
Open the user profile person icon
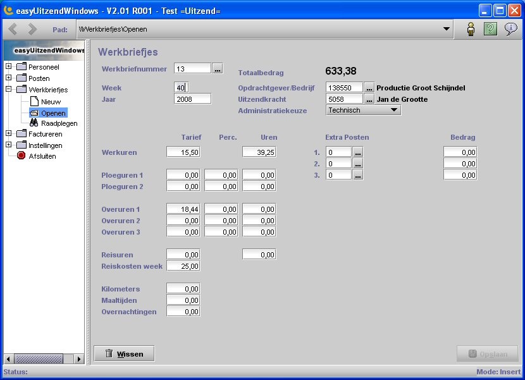click(x=471, y=29)
